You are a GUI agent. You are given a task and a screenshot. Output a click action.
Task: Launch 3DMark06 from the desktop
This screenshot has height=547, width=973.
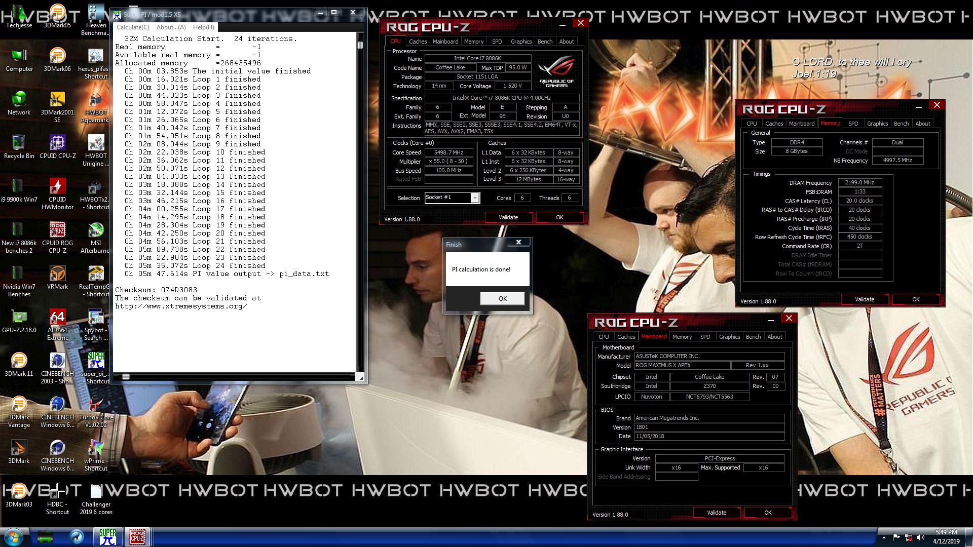pyautogui.click(x=57, y=60)
